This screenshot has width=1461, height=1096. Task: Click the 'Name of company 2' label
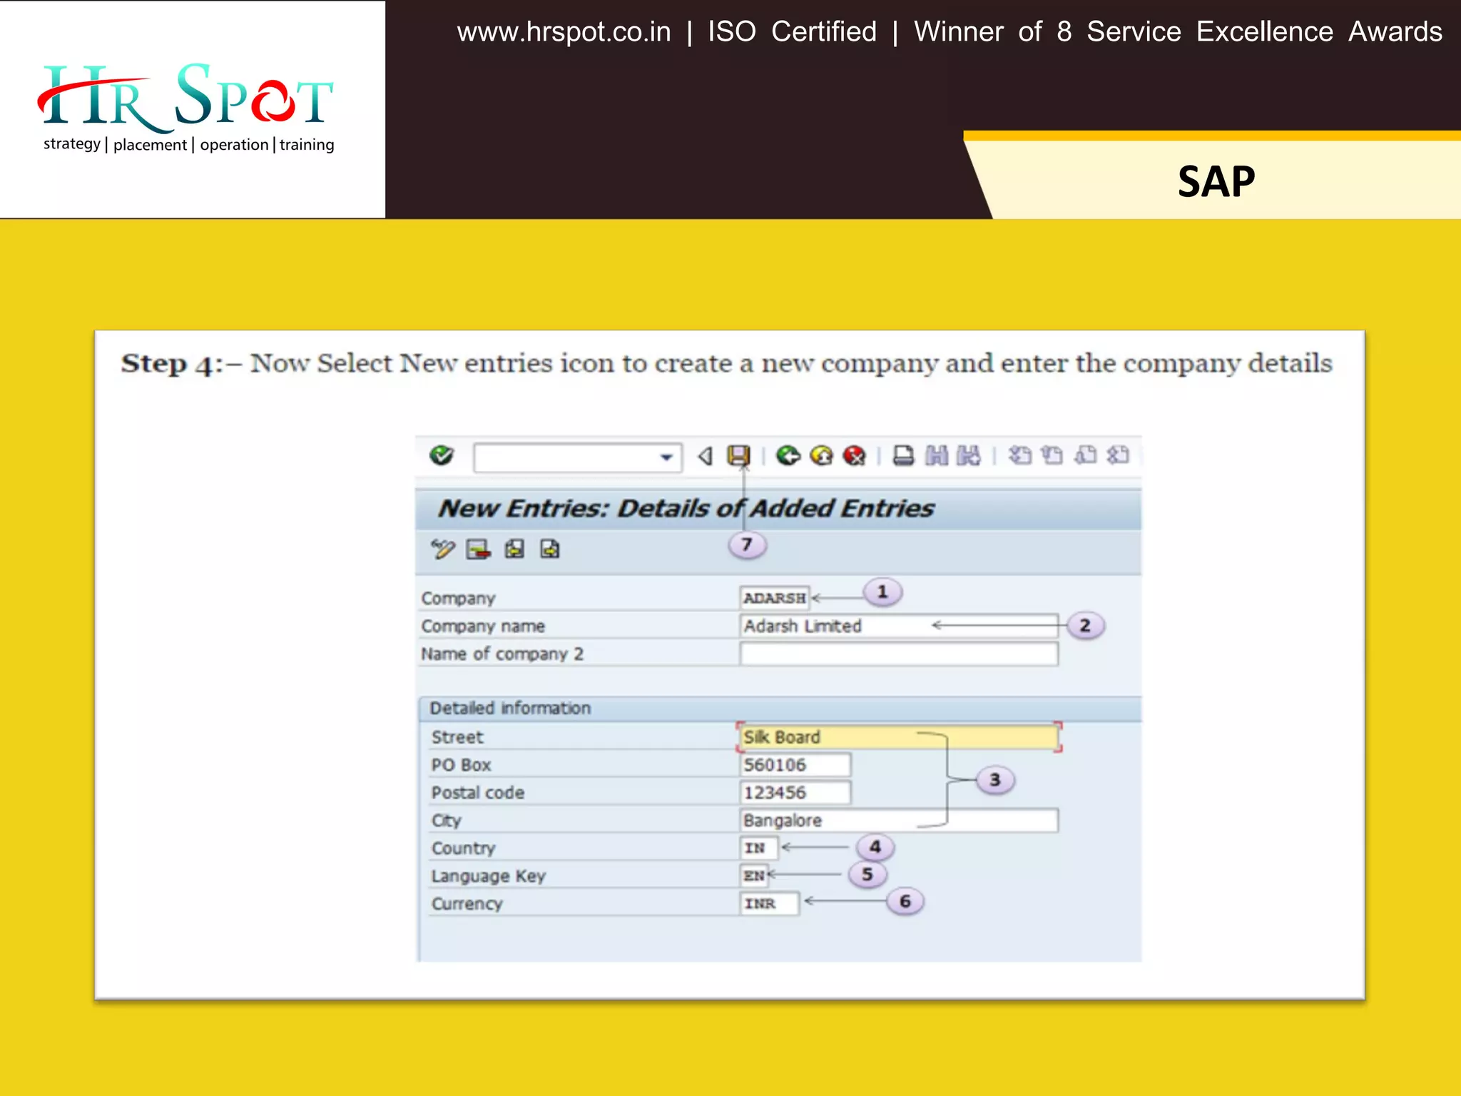[x=502, y=654]
